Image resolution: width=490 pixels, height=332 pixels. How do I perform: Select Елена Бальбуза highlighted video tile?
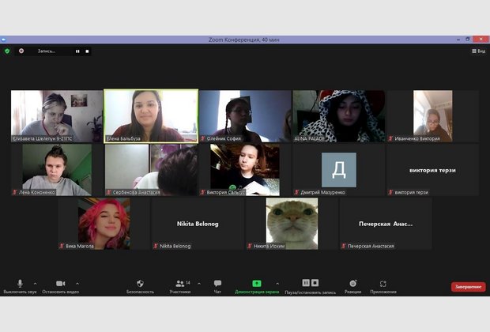pos(151,116)
